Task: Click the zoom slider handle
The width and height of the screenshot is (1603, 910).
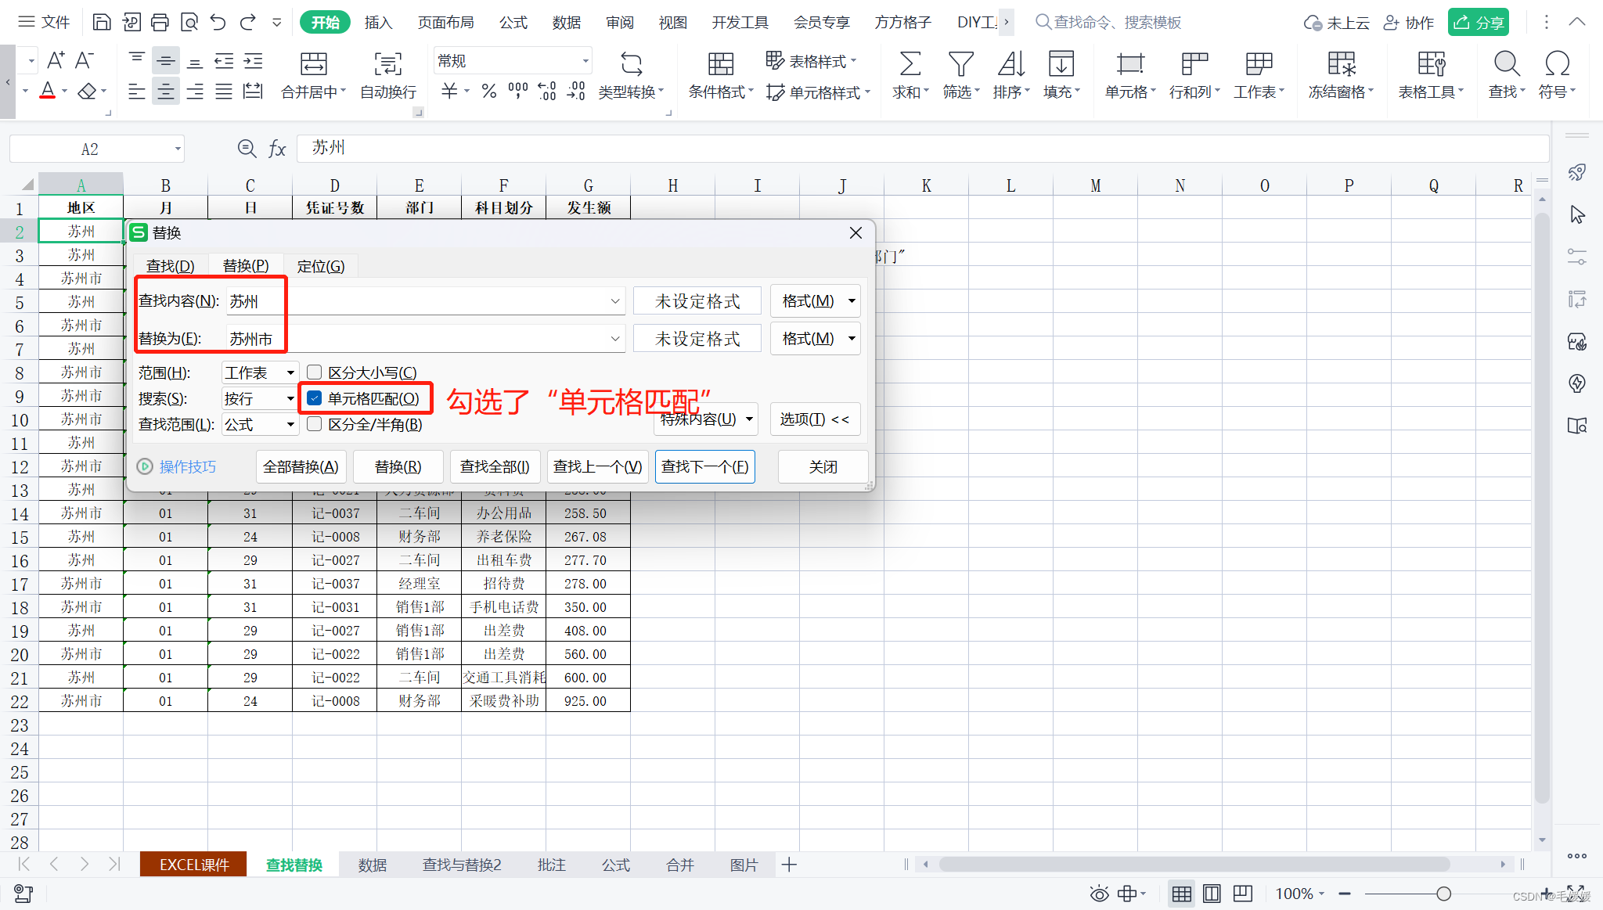Action: pos(1443,894)
